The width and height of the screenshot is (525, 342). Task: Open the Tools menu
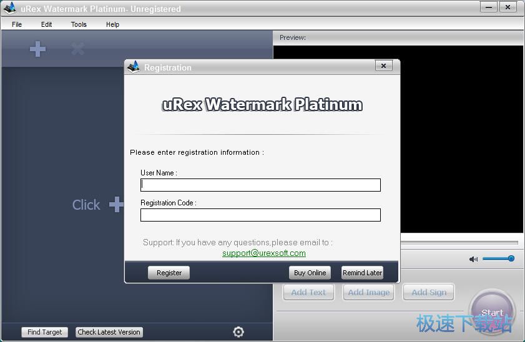pos(79,24)
